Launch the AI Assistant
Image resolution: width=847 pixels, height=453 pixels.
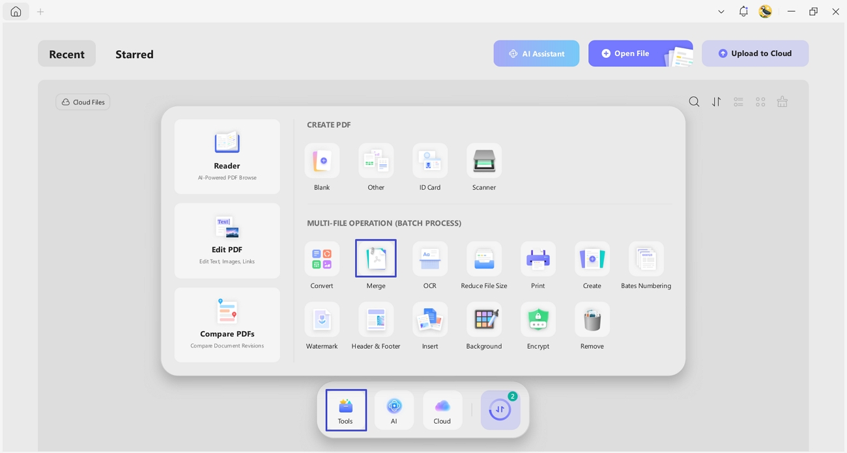tap(536, 53)
